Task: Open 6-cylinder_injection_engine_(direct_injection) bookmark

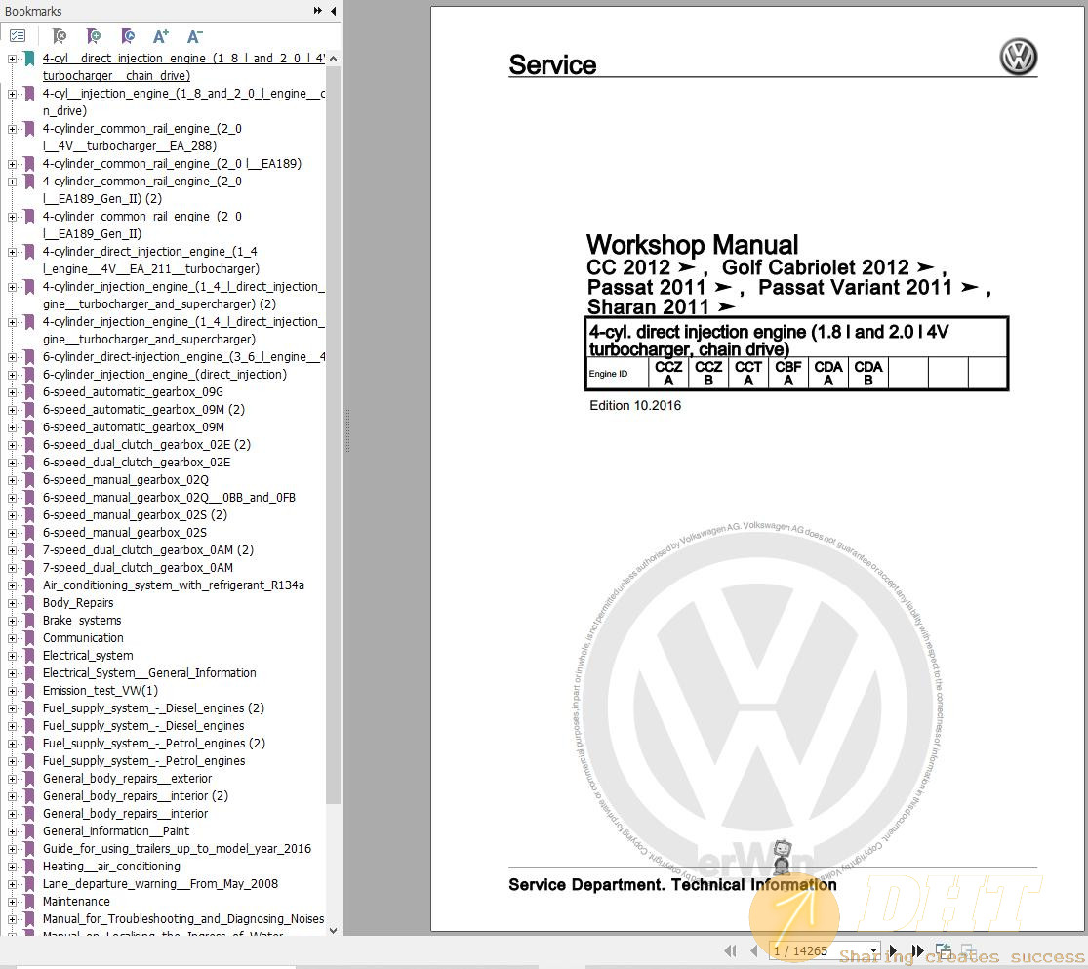Action: coord(165,374)
